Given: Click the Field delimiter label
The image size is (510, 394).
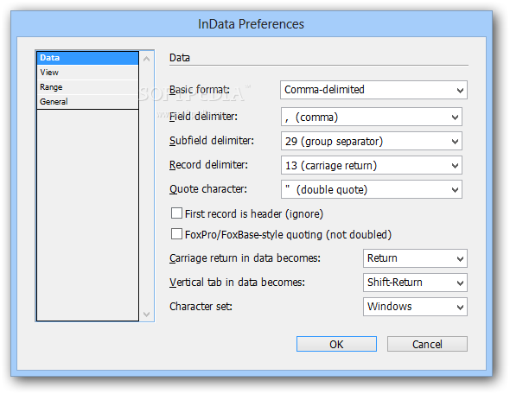Looking at the screenshot, I should point(203,117).
